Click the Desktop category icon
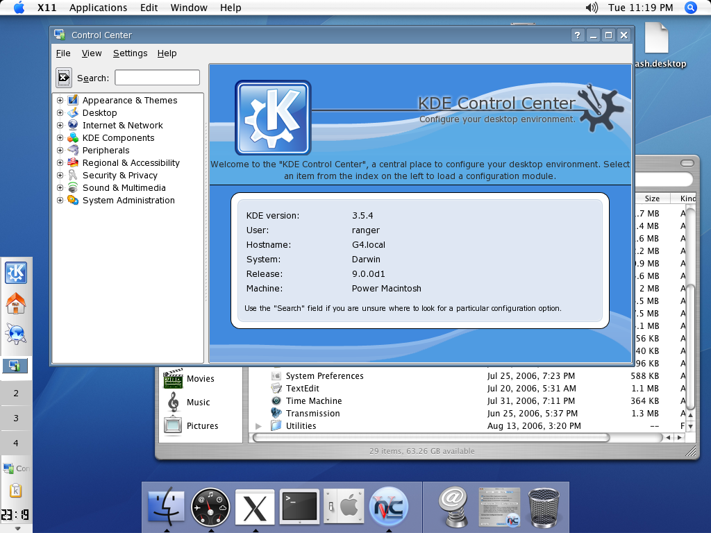The width and height of the screenshot is (711, 533). pos(73,113)
